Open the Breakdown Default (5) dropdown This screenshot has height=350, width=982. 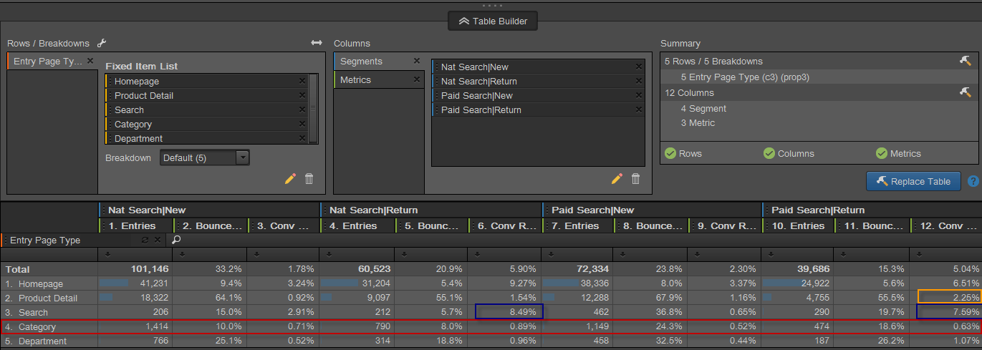click(205, 158)
